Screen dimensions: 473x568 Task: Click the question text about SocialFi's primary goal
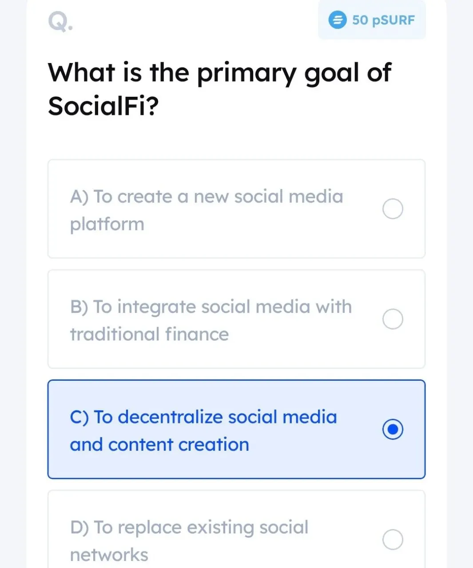click(219, 89)
